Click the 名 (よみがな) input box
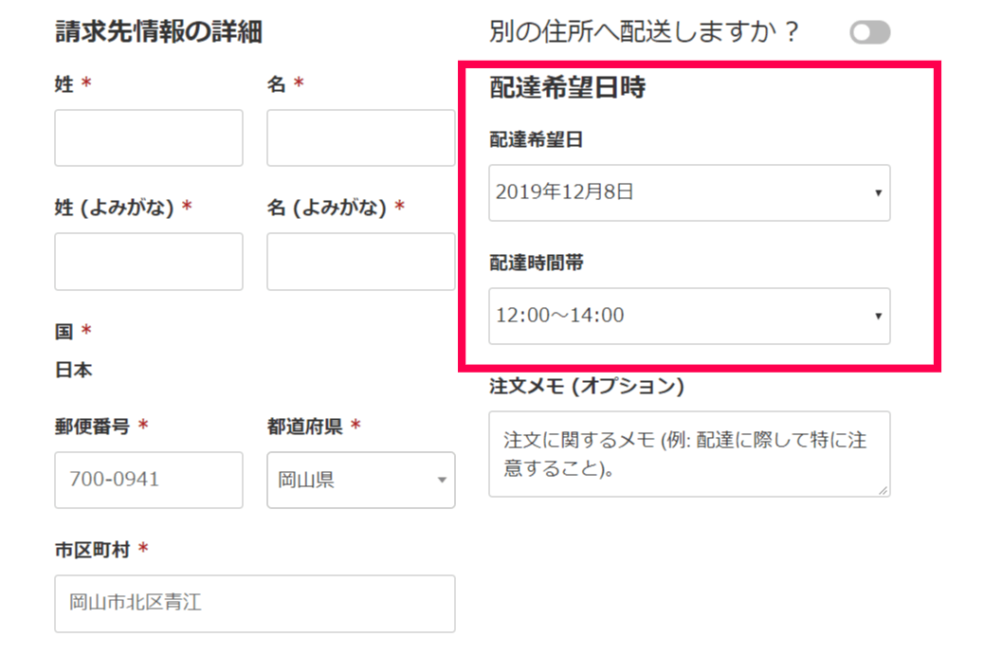This screenshot has width=984, height=655. (360, 262)
